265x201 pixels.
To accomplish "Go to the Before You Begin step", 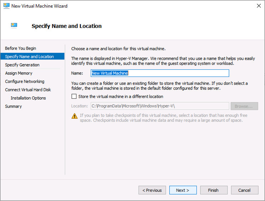I will tap(20, 48).
